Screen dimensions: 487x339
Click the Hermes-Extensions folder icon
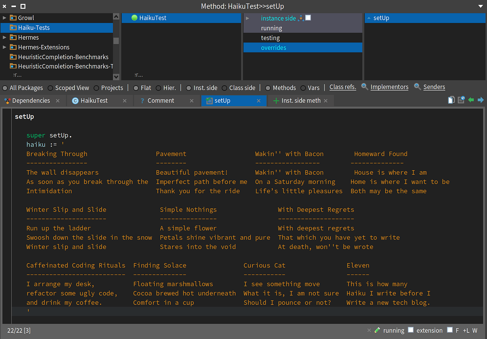click(x=13, y=47)
